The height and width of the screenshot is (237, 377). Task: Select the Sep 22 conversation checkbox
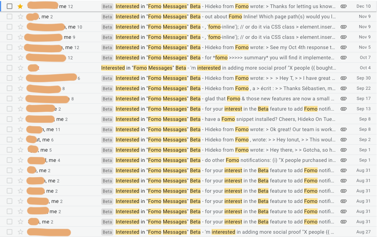[10, 88]
